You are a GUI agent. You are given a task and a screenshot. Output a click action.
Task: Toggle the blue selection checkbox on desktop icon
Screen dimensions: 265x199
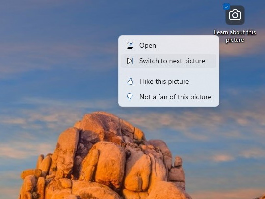click(x=226, y=7)
